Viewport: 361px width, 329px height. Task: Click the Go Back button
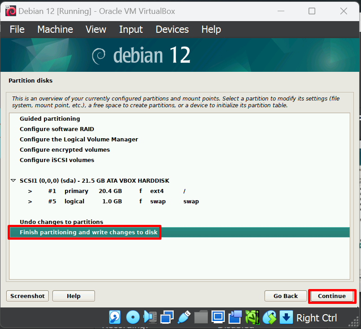286,296
